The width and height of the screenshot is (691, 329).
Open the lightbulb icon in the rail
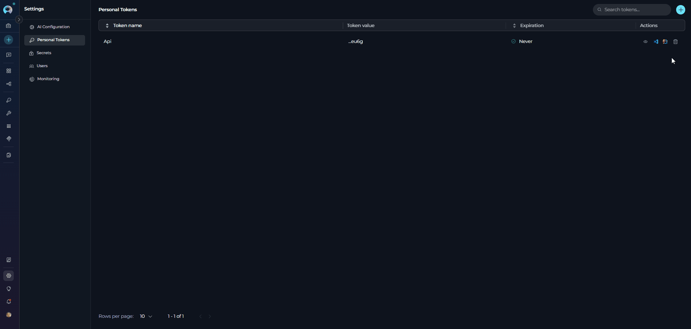(9, 289)
